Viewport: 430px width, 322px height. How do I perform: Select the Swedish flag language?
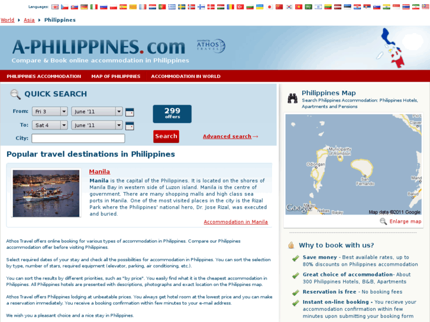[182, 7]
